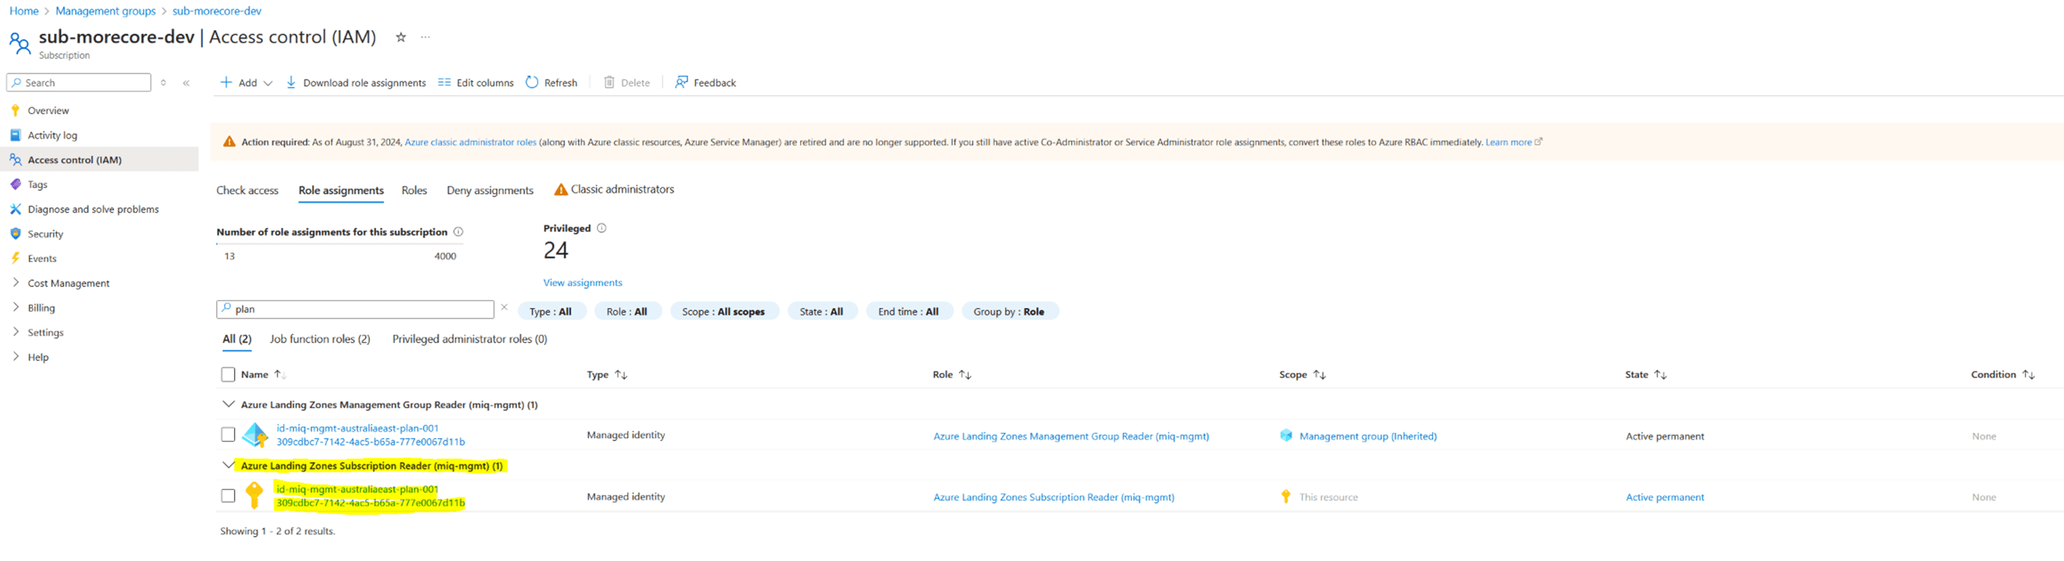Click the Refresh toolbar button

point(551,83)
